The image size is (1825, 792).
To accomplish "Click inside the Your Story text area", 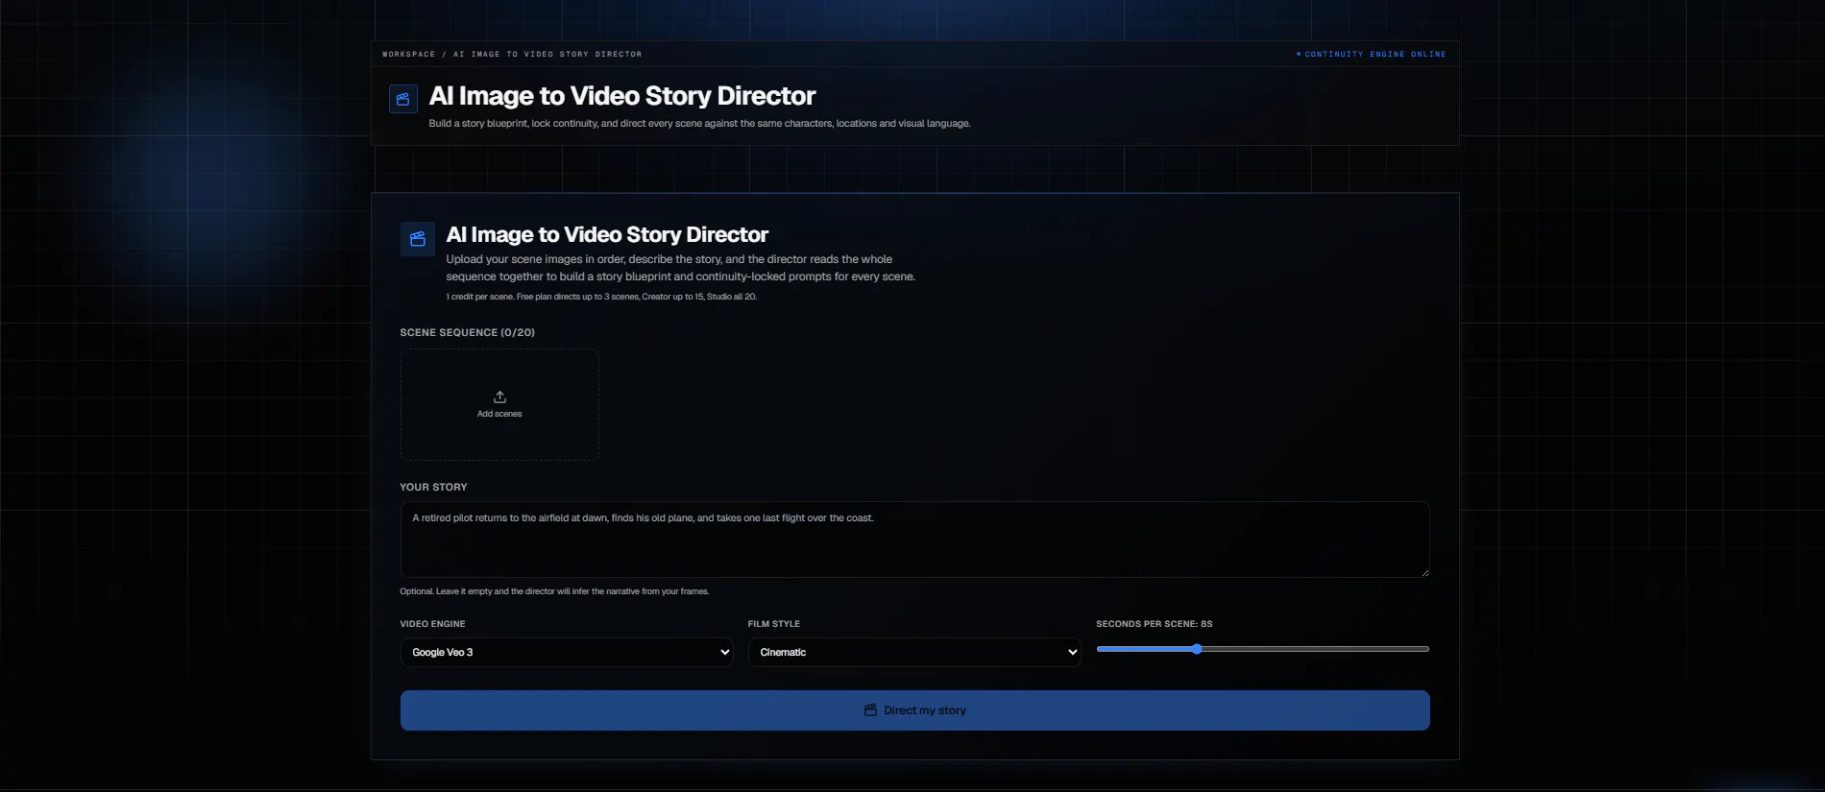I will pyautogui.click(x=914, y=540).
